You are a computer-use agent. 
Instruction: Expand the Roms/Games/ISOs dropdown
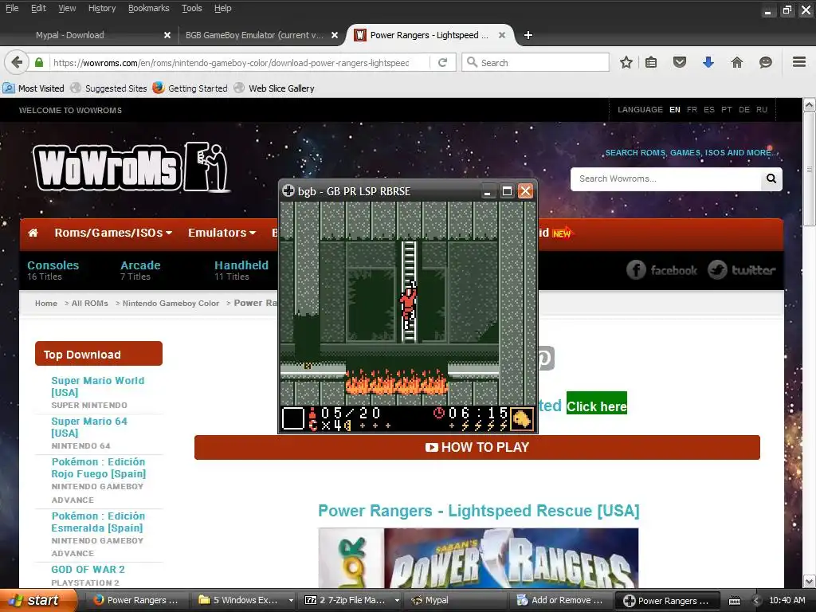click(x=113, y=233)
